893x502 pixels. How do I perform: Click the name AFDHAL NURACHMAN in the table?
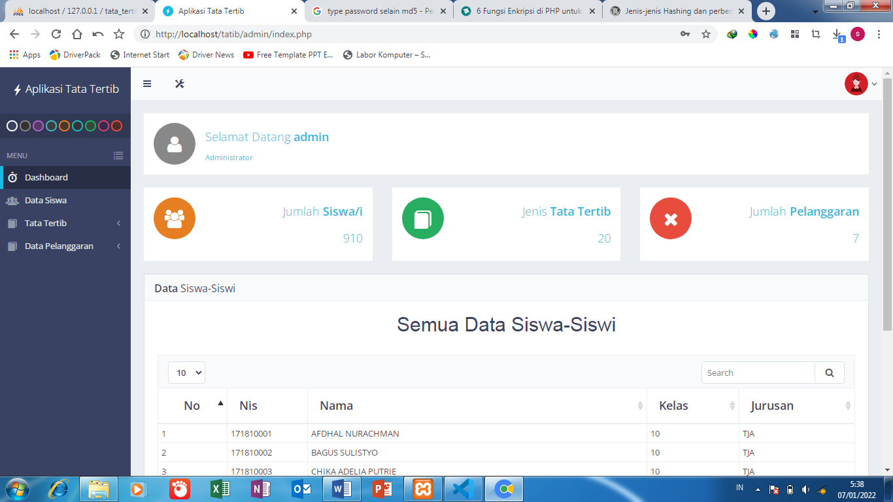pyautogui.click(x=355, y=434)
